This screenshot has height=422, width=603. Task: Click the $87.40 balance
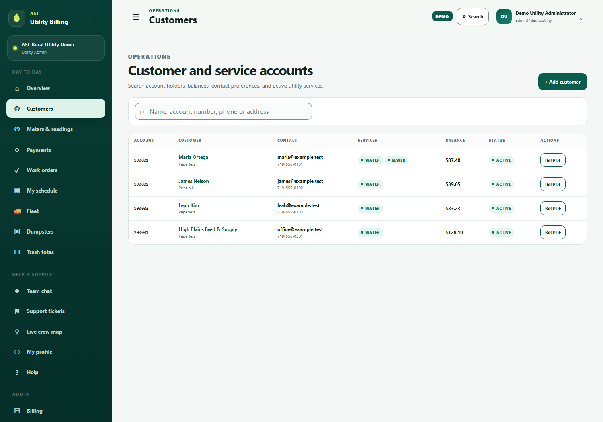tap(453, 160)
